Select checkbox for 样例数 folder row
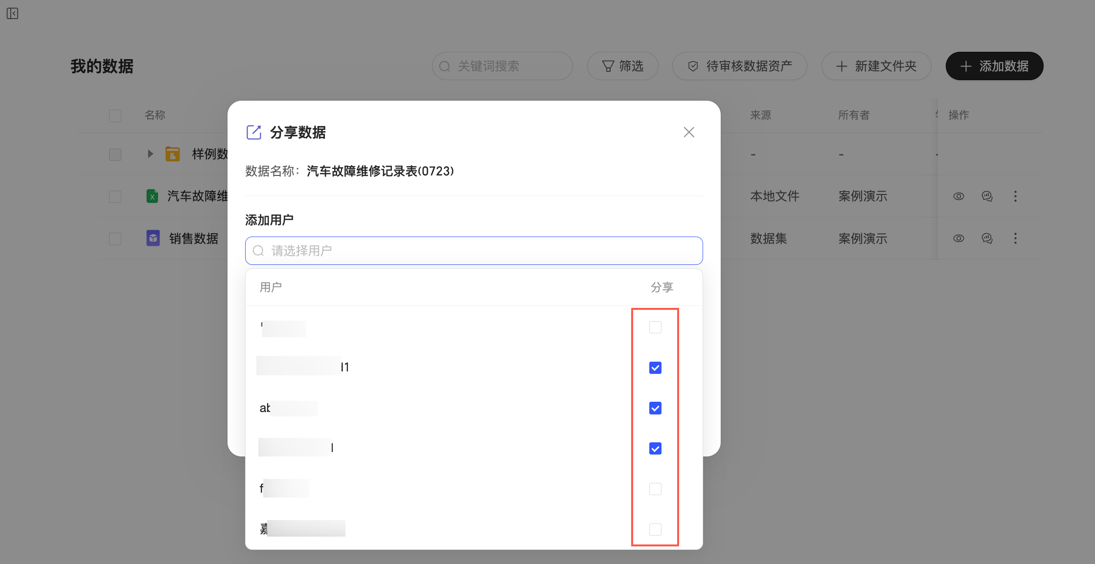Screen dimensions: 1095x564 (115, 154)
